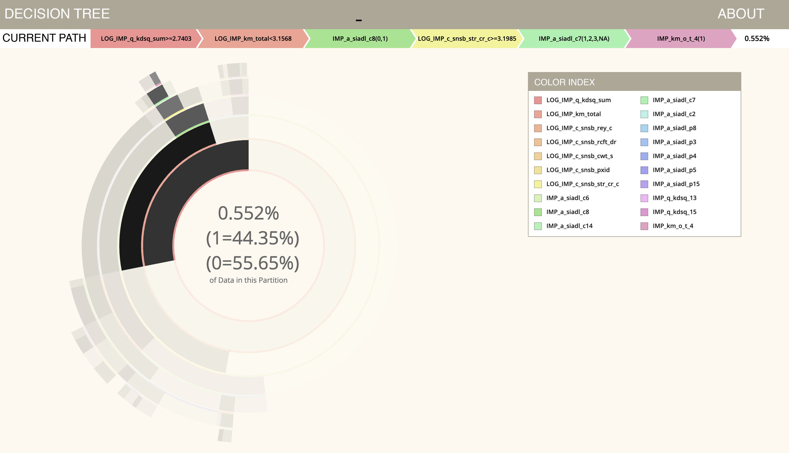789x453 pixels.
Task: Click the IMP_q_kdsq_13 legend swatch
Action: pos(644,198)
